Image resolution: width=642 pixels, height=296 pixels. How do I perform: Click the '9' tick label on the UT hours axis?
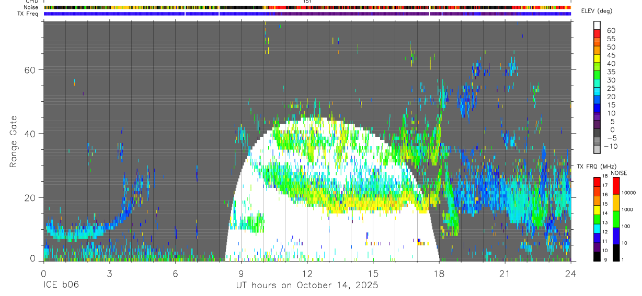pos(241,273)
